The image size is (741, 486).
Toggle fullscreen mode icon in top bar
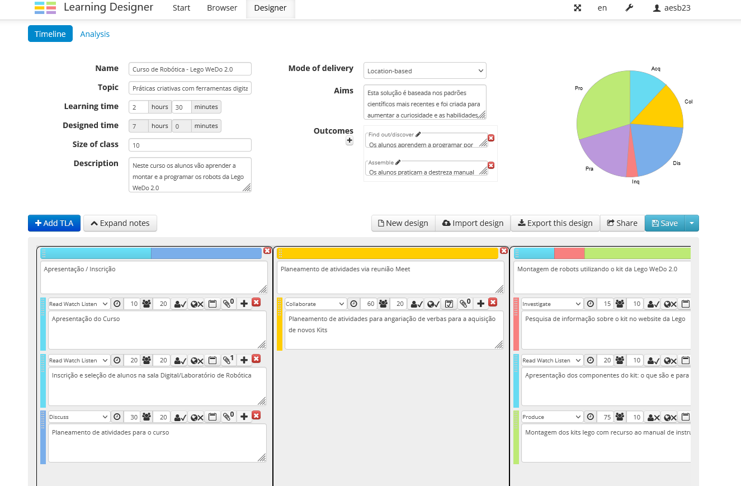[578, 8]
